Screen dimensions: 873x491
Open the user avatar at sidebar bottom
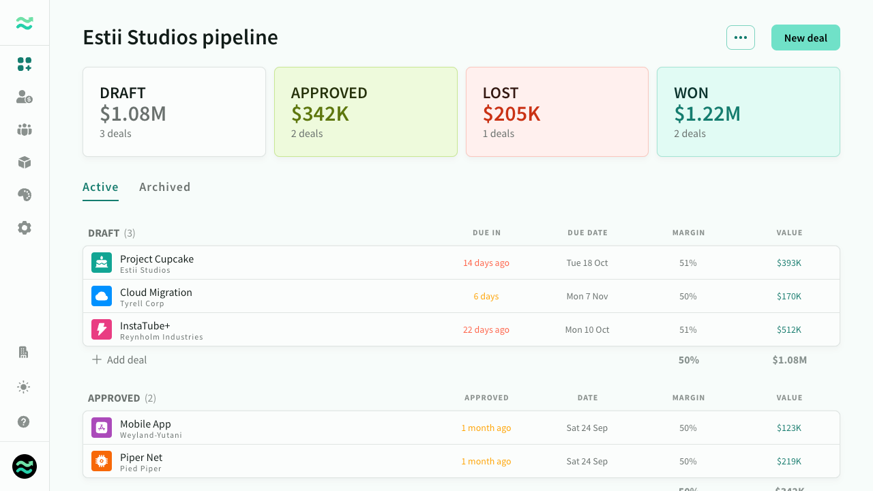[25, 466]
